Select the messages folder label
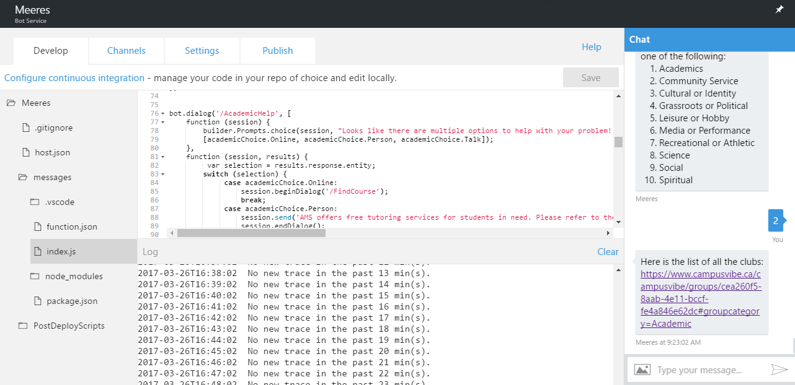The image size is (795, 385). click(53, 177)
